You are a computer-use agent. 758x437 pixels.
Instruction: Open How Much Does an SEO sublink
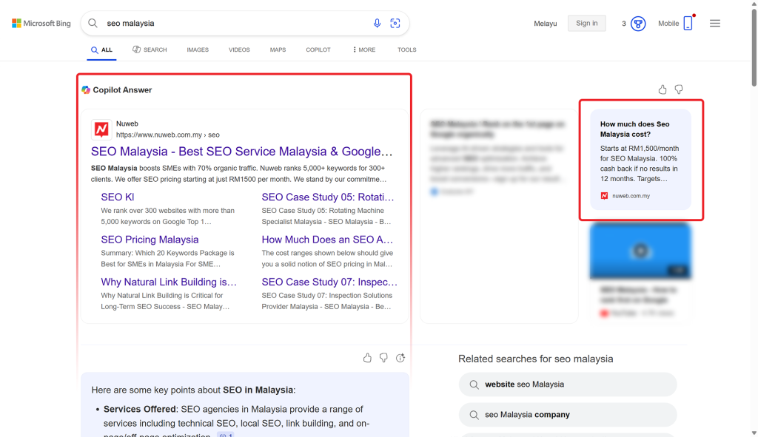(x=327, y=240)
